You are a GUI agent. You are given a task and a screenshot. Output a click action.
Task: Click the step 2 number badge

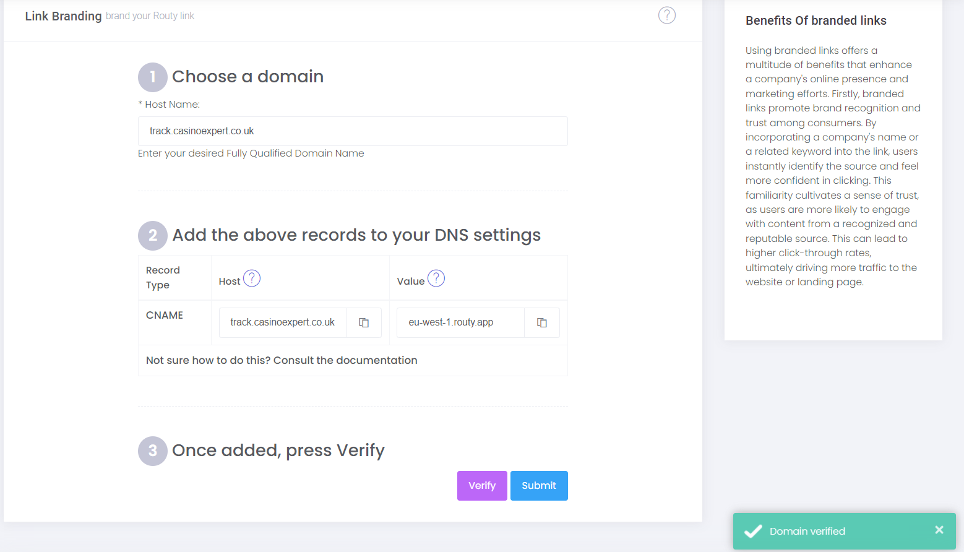click(x=153, y=236)
